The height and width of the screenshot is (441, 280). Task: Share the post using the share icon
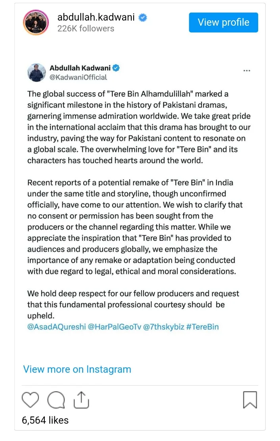tap(81, 400)
